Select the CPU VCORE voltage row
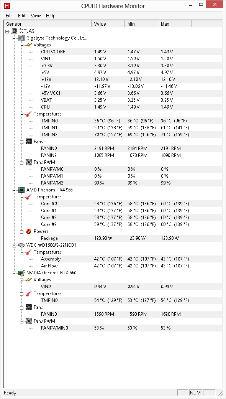The height and width of the screenshot is (399, 226). coord(114,52)
